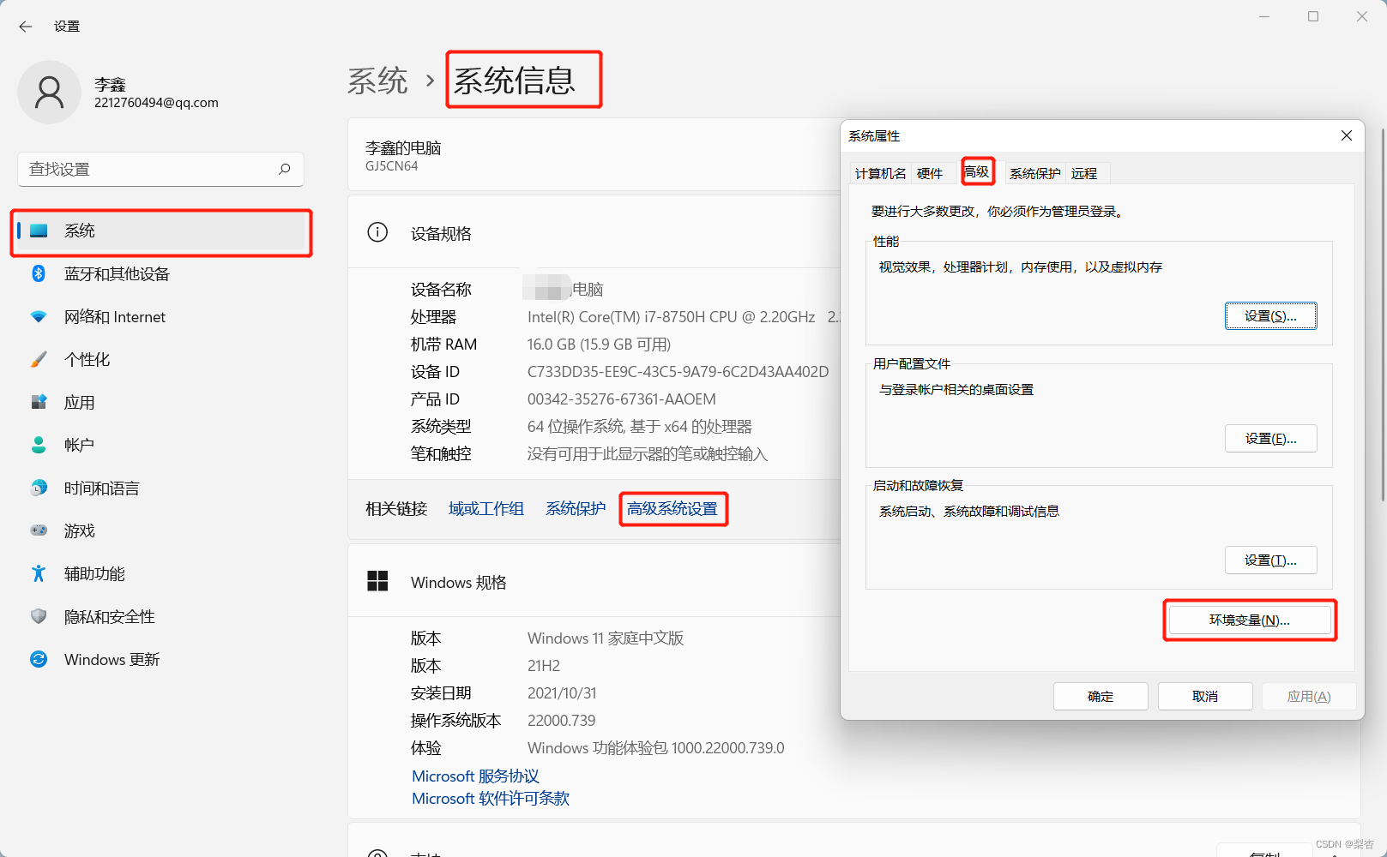Switch to the 远程 tab
This screenshot has width=1387, height=857.
1084,173
